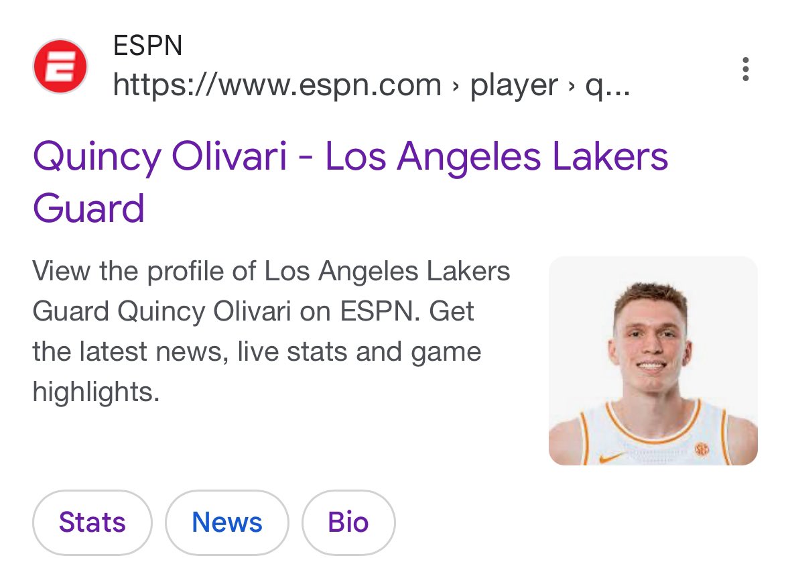The width and height of the screenshot is (790, 564).
Task: Click "the latest news, live stats" snippet line
Action: coord(201,352)
